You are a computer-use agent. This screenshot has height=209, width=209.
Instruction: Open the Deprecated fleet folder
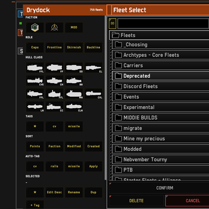(160, 76)
